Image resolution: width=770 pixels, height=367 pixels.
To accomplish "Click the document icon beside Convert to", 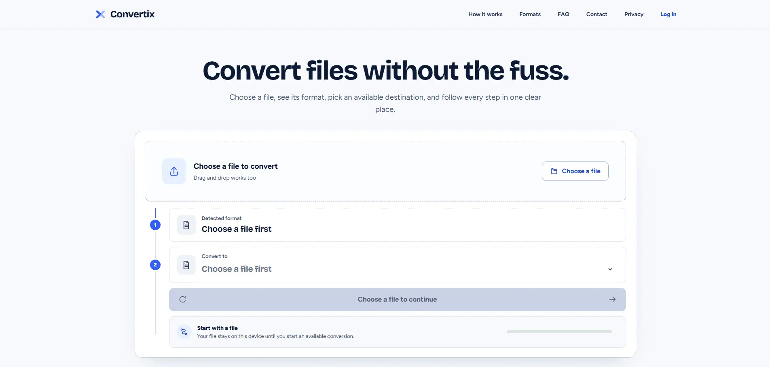I will coord(186,265).
